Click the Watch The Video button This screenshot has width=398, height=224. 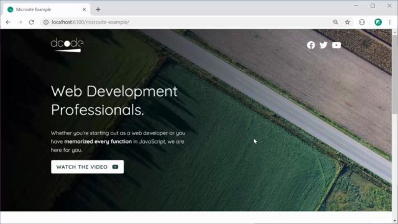tap(87, 167)
